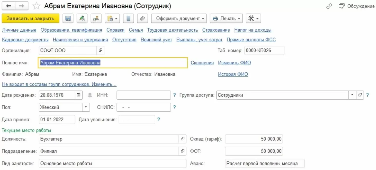Expand the Пол dropdown arrow
376x170 pixels.
coord(86,107)
